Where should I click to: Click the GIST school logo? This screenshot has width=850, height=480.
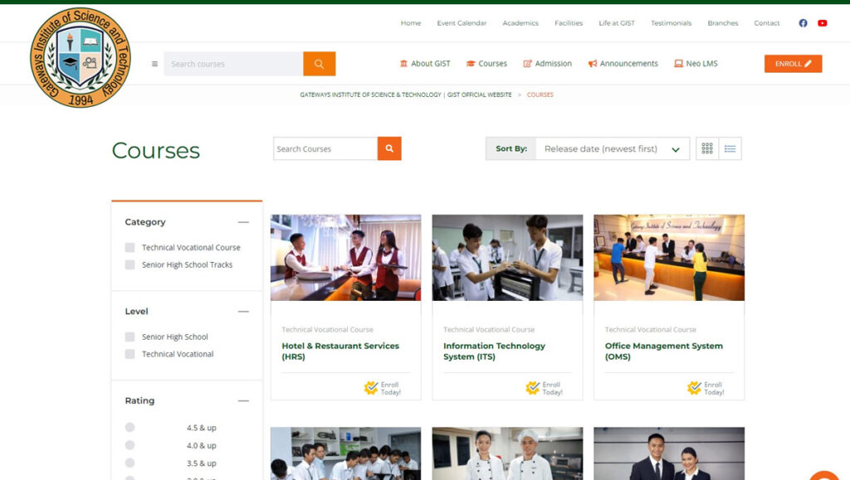click(x=81, y=57)
